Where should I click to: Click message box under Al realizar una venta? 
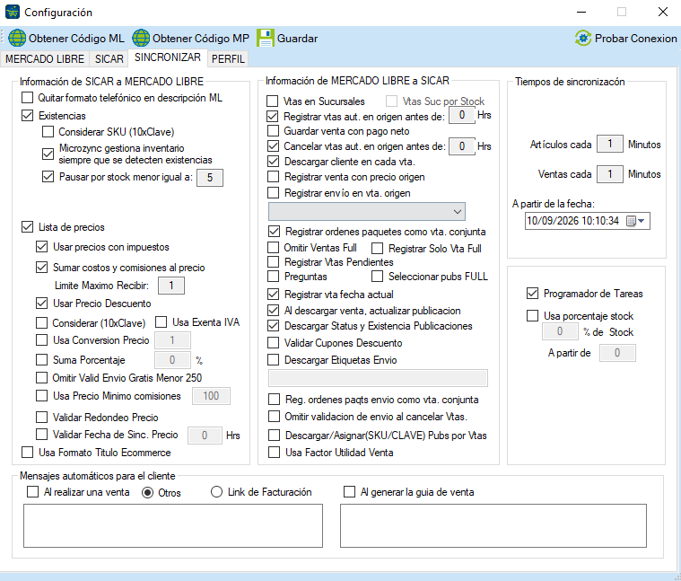(173, 526)
